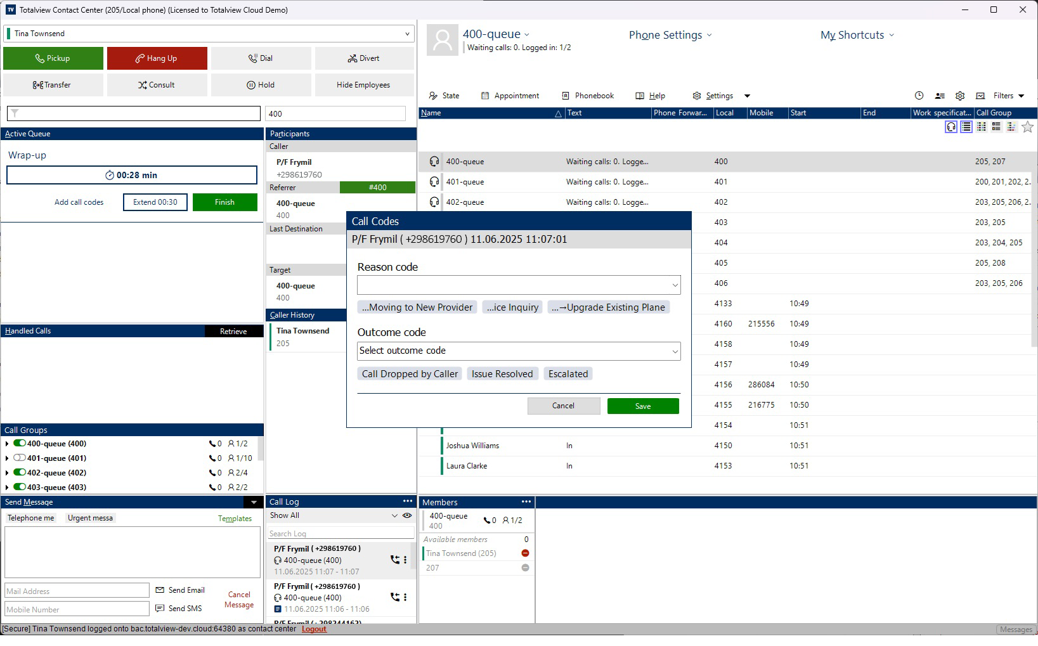The width and height of the screenshot is (1038, 646).
Task: Open the Select outcome code dropdown
Action: (519, 351)
